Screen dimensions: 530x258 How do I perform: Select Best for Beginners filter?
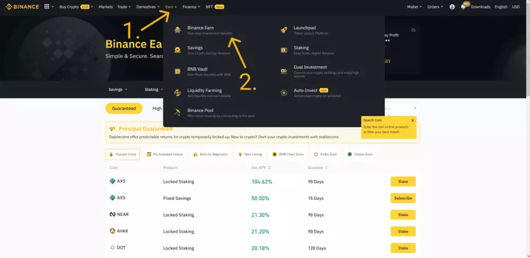point(210,154)
